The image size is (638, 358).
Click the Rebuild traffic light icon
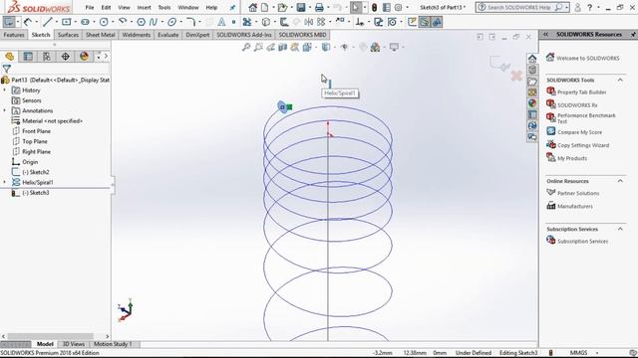pos(375,7)
